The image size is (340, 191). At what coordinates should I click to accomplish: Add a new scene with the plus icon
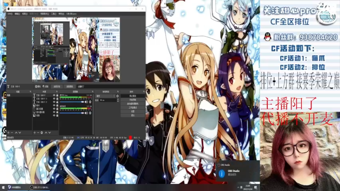coord(8,132)
